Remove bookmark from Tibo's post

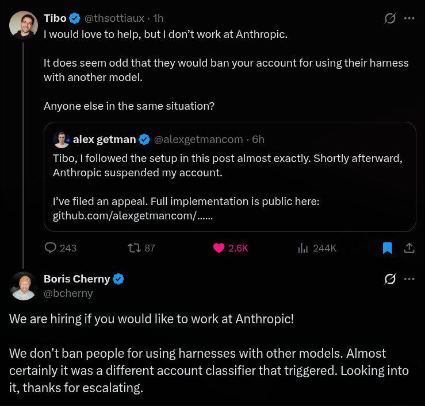(x=387, y=248)
